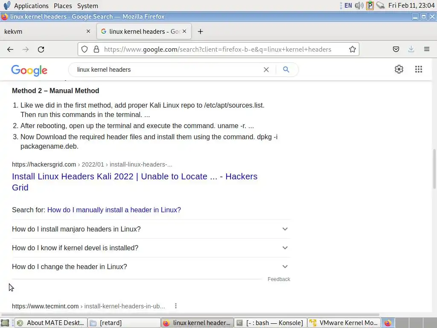The width and height of the screenshot is (437, 328).
Task: Click the Google logo
Action: tap(29, 70)
